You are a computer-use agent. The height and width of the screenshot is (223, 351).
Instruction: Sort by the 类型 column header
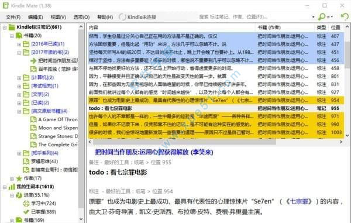(321, 28)
